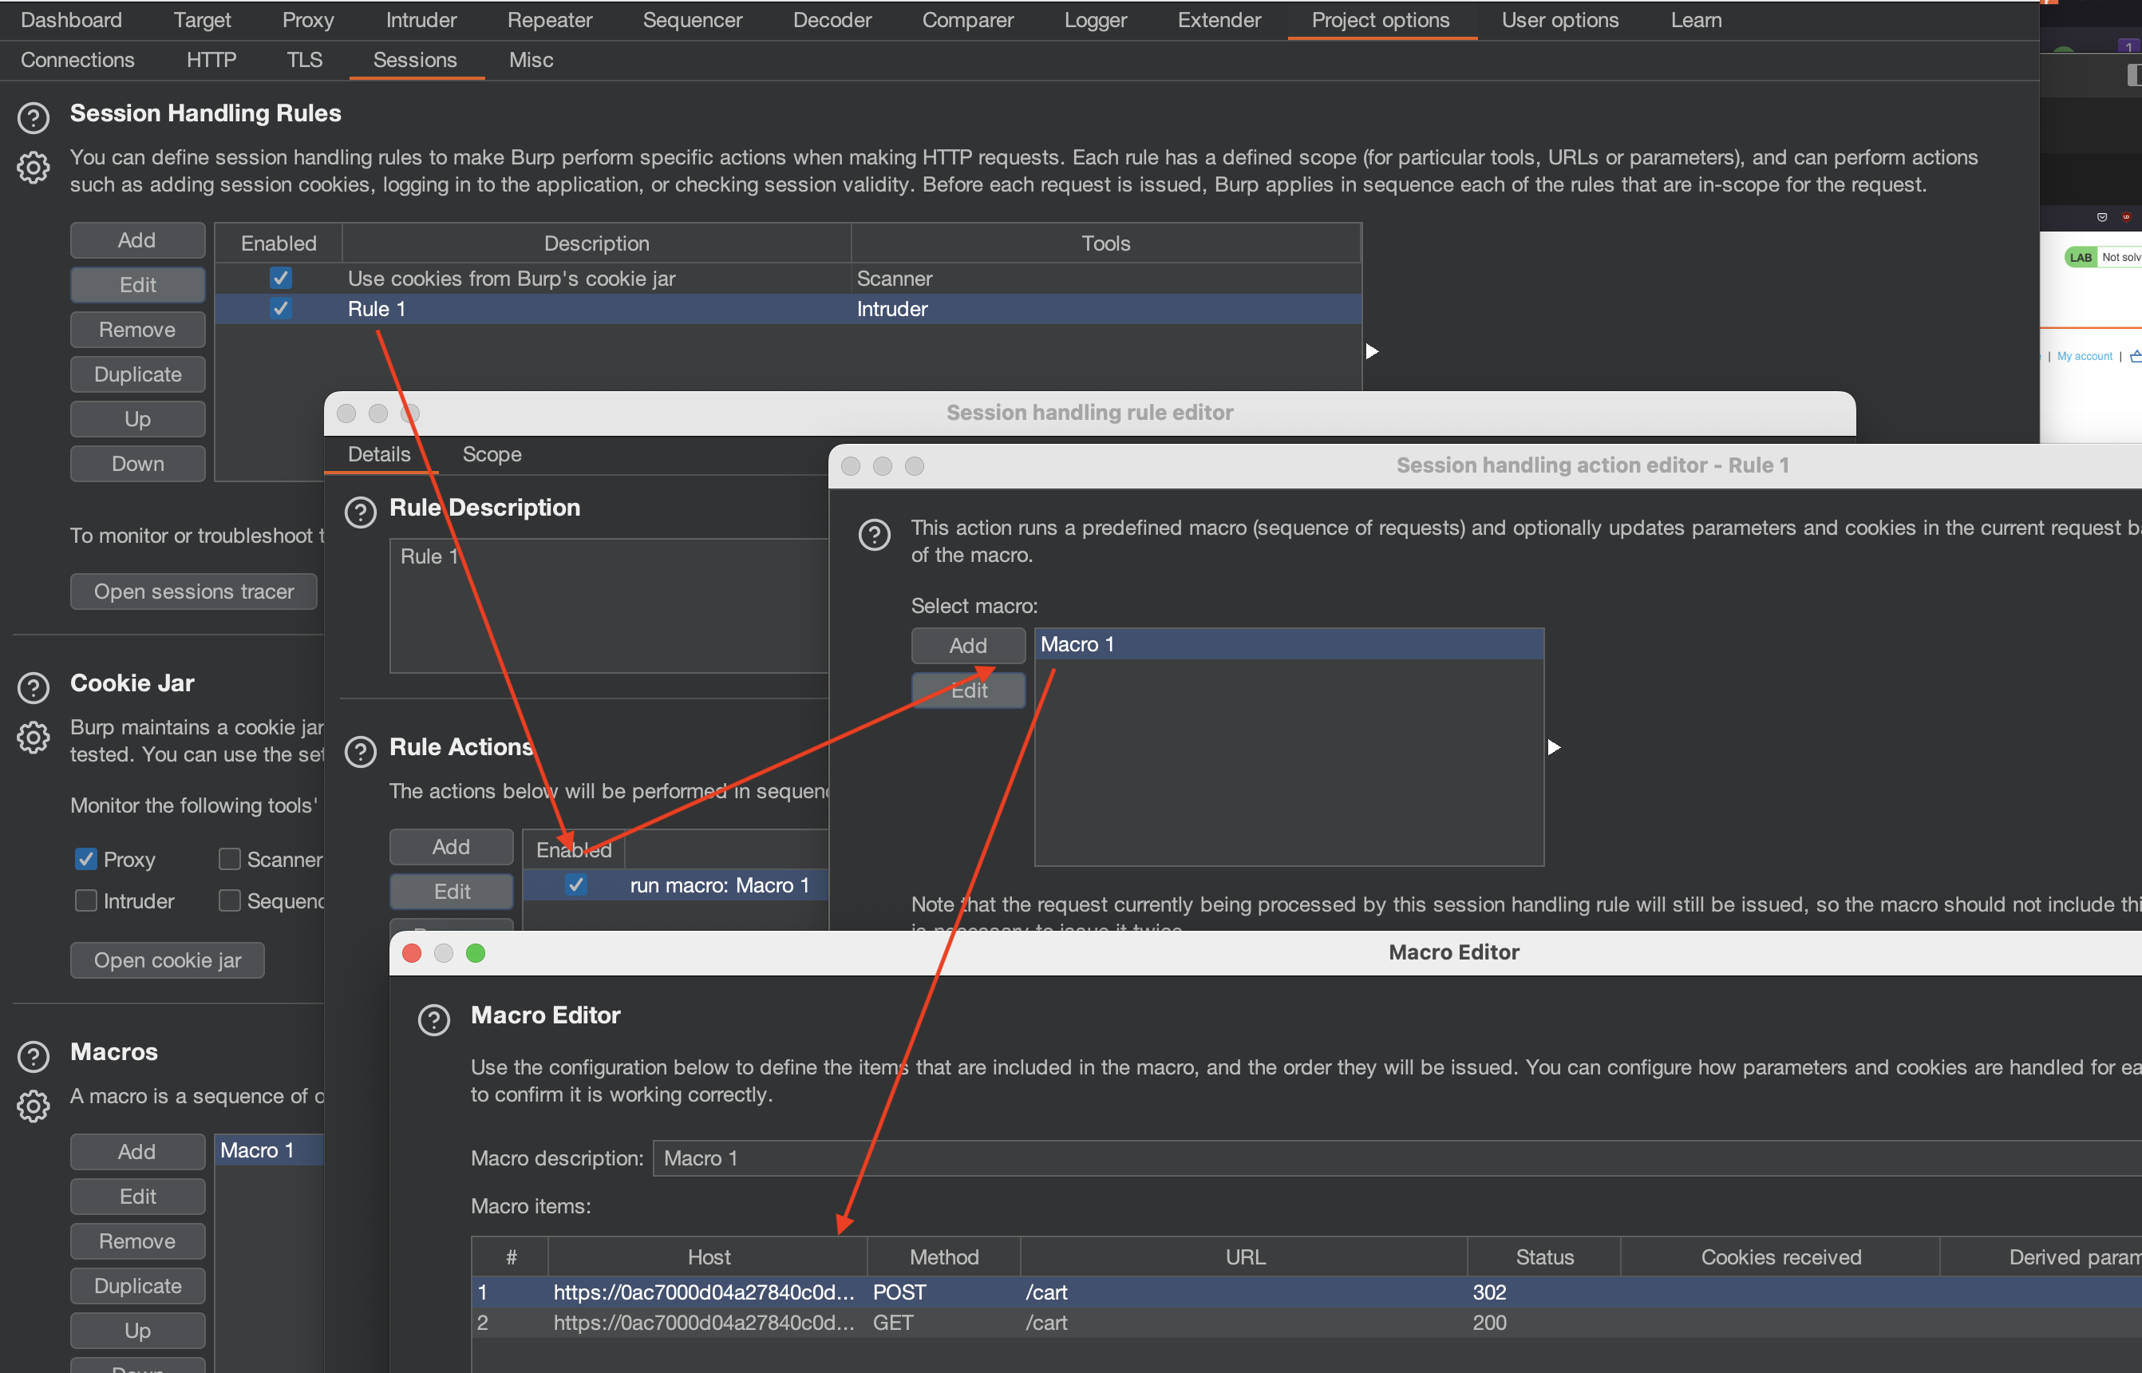Image resolution: width=2142 pixels, height=1373 pixels.
Task: Click the Cookie Jar help icon
Action: coord(33,687)
